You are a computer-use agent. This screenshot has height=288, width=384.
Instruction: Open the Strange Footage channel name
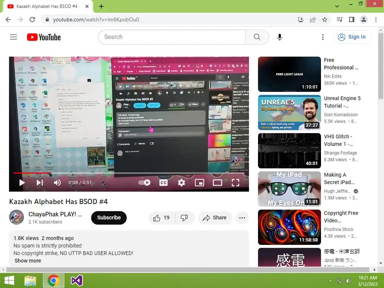pyautogui.click(x=340, y=153)
